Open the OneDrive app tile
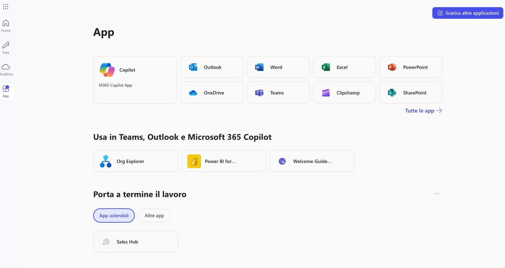The height and width of the screenshot is (268, 505). pos(212,92)
